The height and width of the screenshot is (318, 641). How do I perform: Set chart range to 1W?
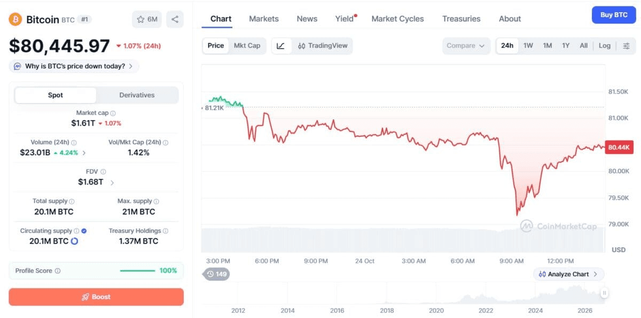point(528,46)
